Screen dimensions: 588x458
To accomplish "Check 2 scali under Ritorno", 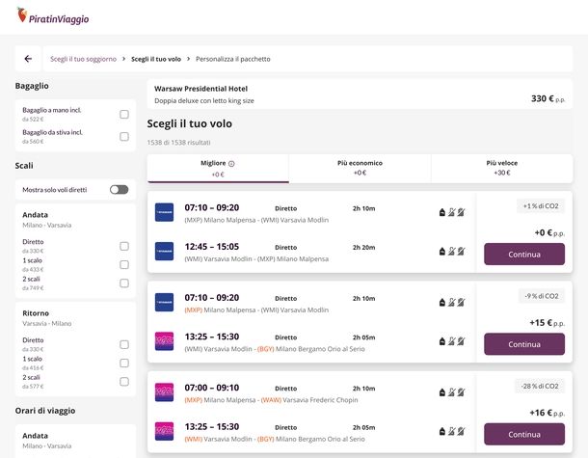I will pos(124,382).
